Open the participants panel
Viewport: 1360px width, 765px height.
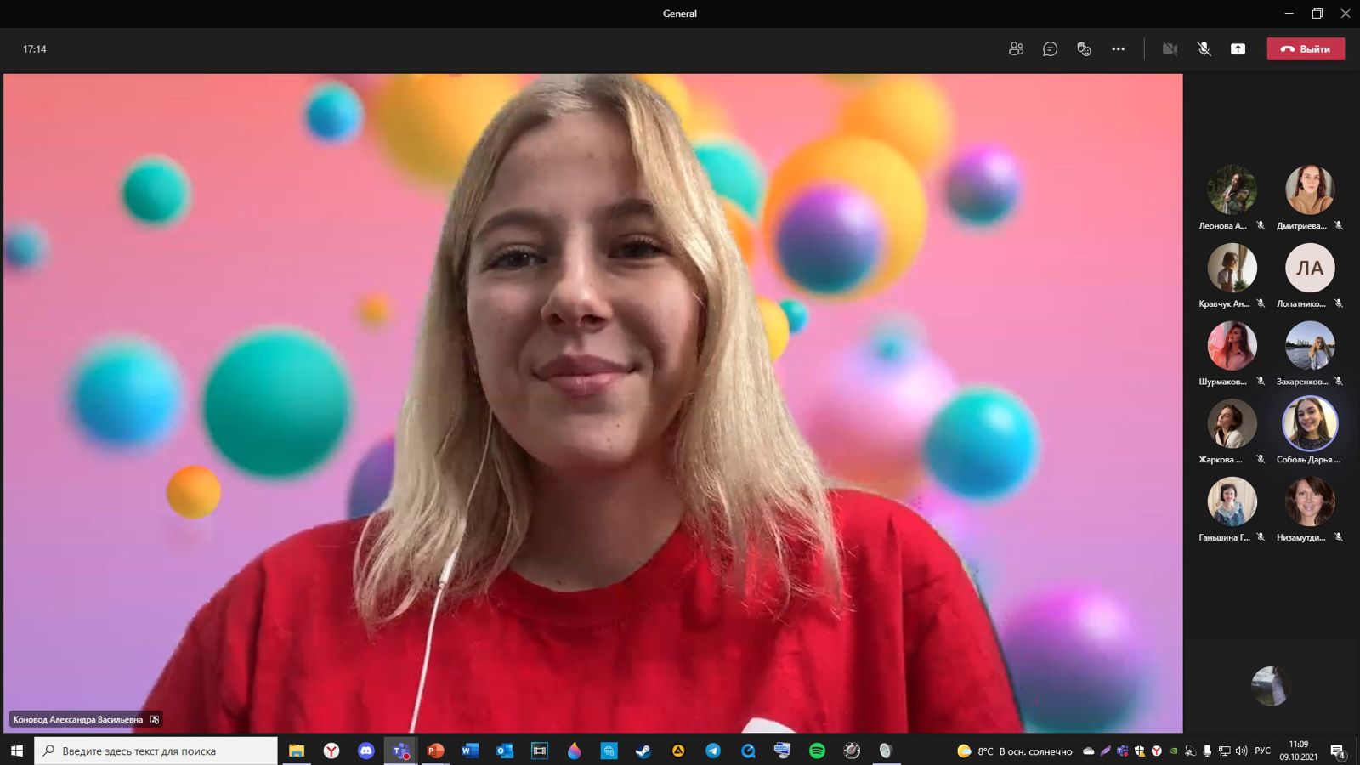coord(1016,49)
